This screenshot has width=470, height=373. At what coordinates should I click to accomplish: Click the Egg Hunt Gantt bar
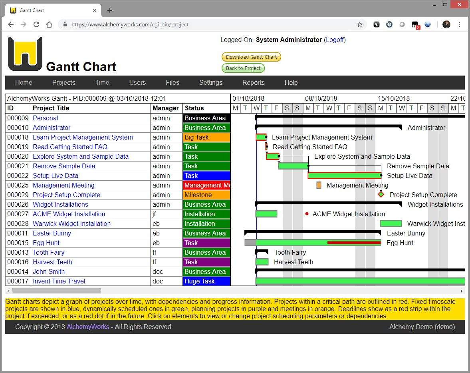tap(313, 242)
